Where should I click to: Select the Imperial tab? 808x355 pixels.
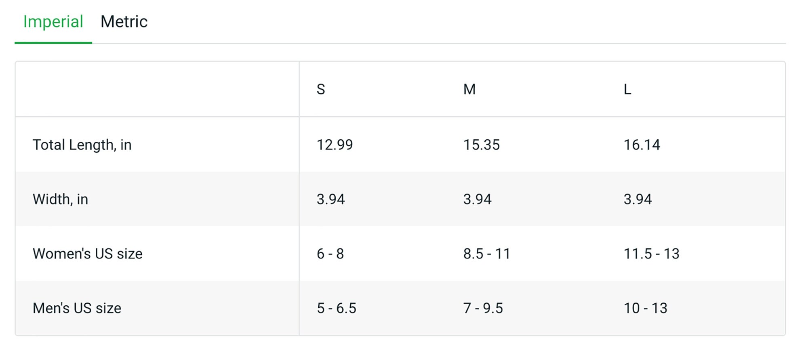pyautogui.click(x=53, y=22)
